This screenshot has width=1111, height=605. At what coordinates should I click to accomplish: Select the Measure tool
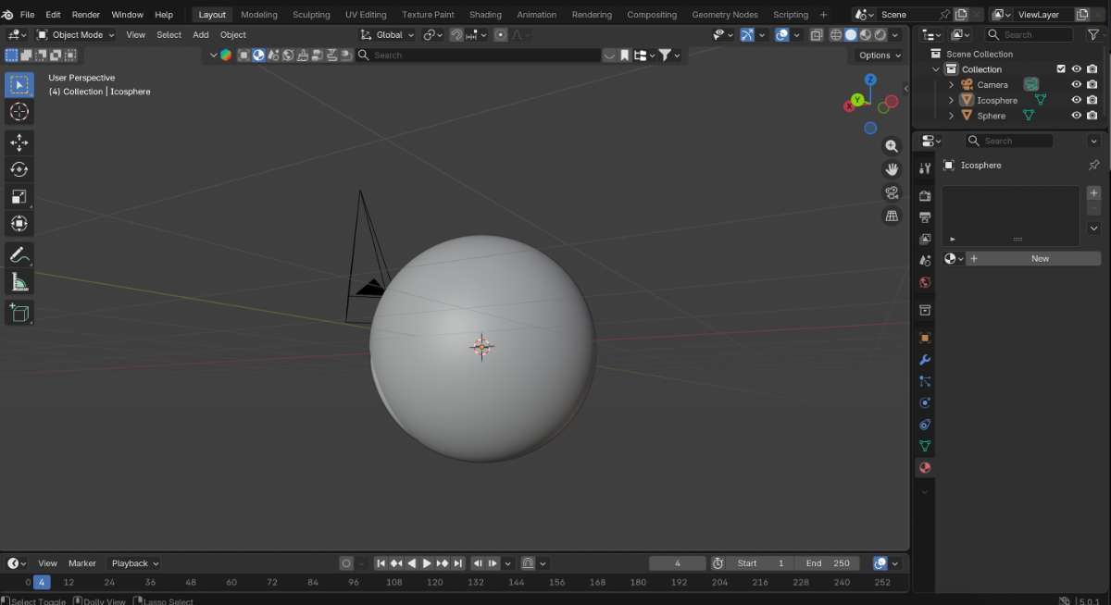[19, 282]
